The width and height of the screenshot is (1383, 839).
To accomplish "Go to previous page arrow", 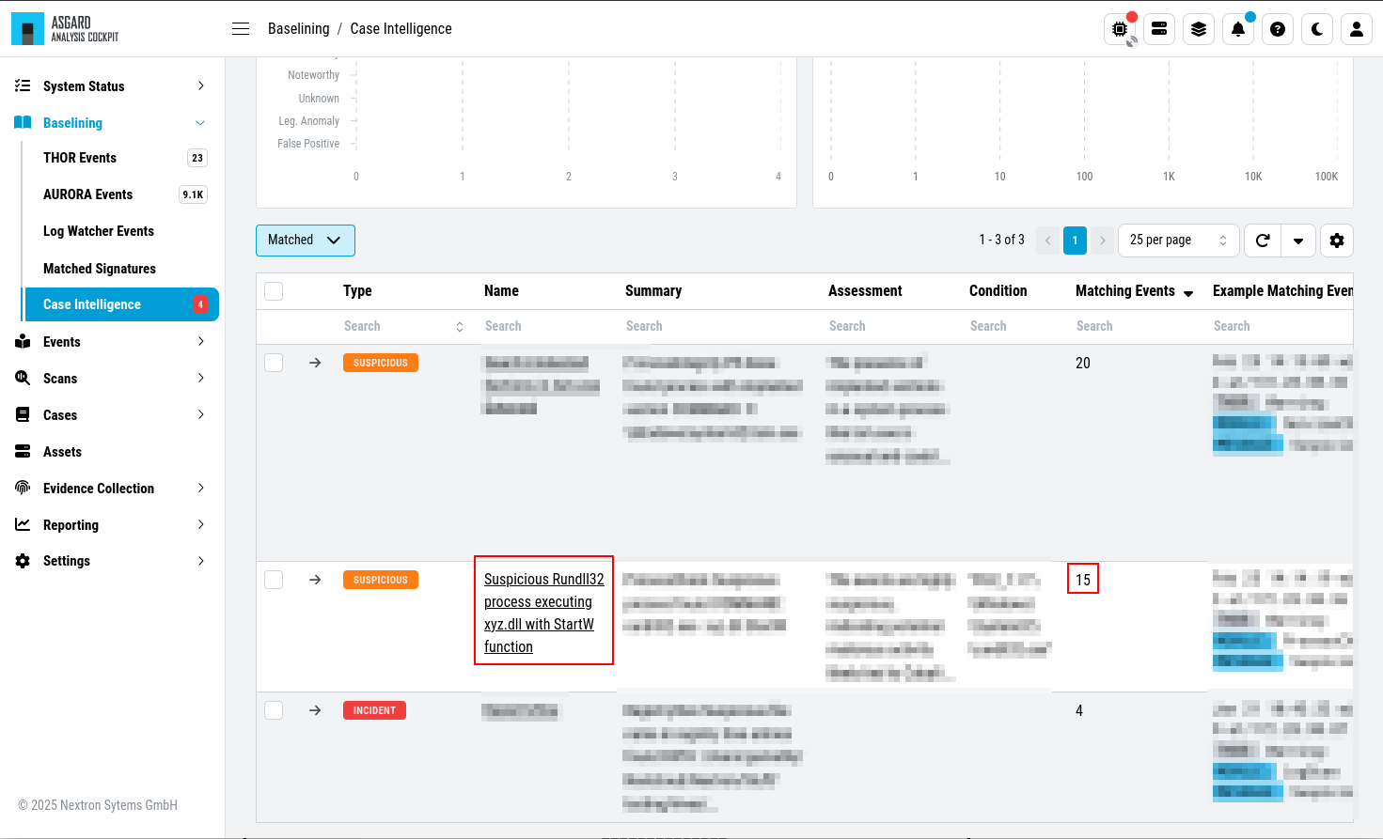I will pos(1047,241).
